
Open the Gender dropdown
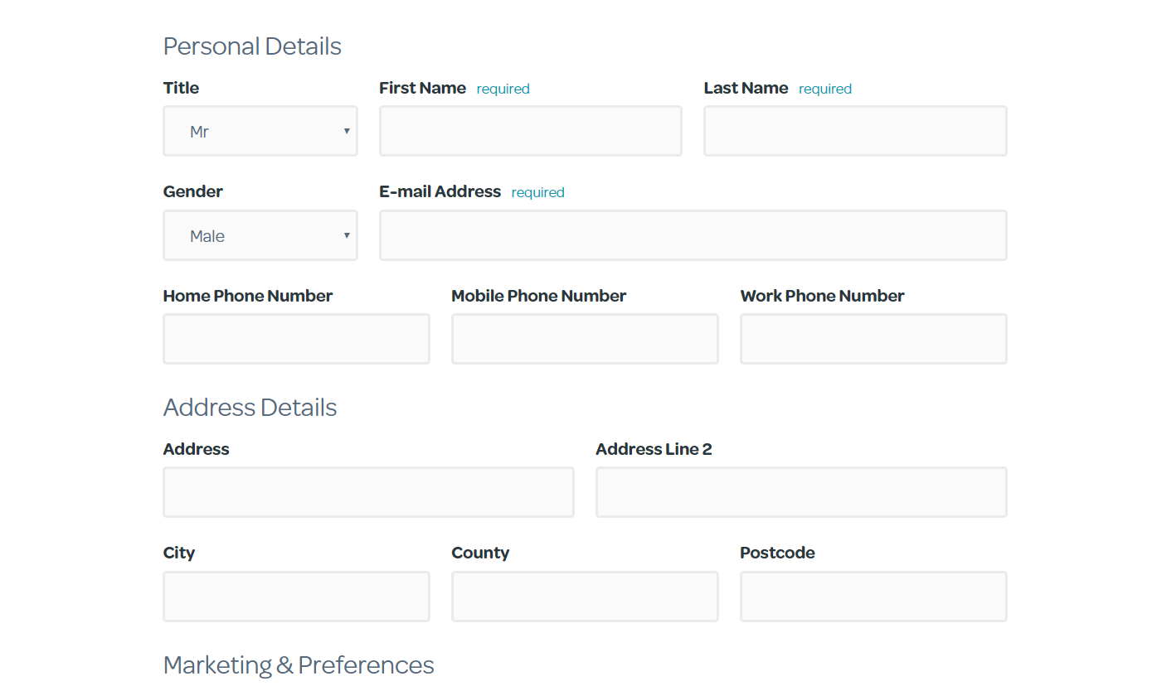pos(260,235)
